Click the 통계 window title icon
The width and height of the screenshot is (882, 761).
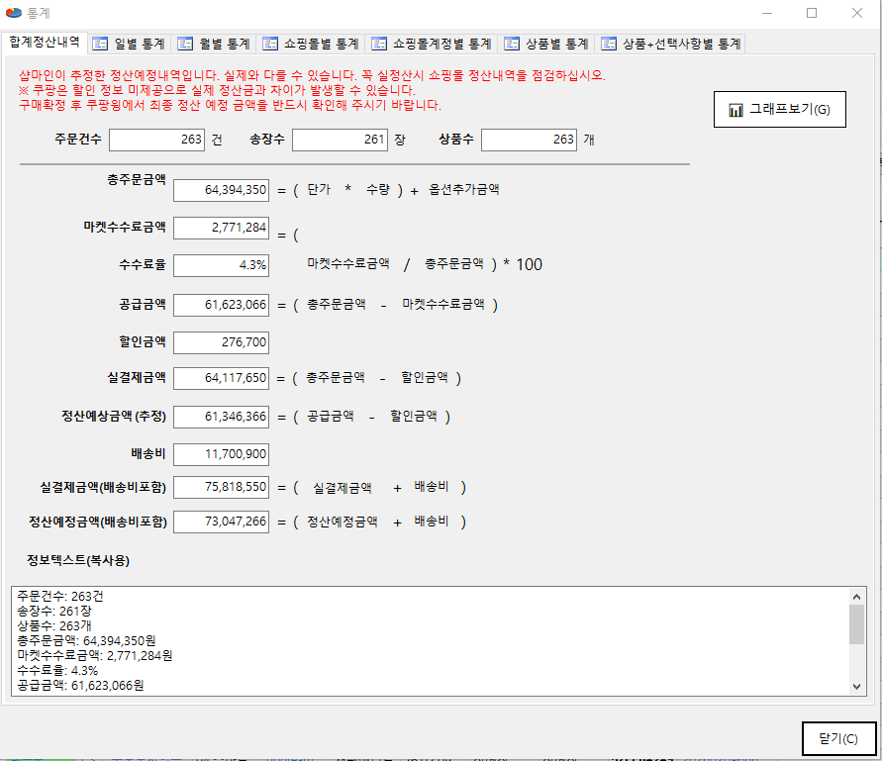click(x=14, y=13)
